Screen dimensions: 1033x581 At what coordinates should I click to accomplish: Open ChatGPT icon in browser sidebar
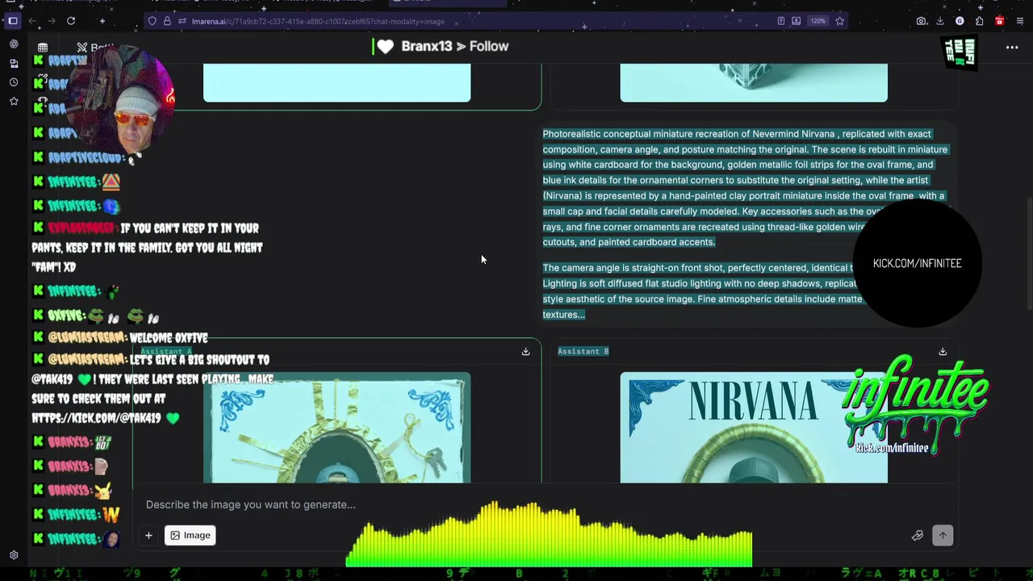click(x=14, y=44)
